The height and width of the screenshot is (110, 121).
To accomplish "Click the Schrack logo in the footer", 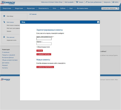I will 5,79.
